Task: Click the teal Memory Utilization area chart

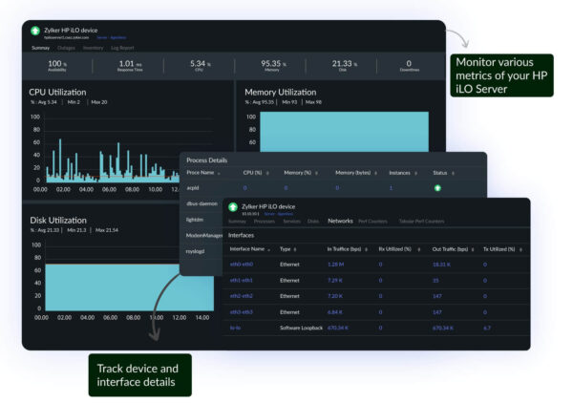Action: point(344,132)
